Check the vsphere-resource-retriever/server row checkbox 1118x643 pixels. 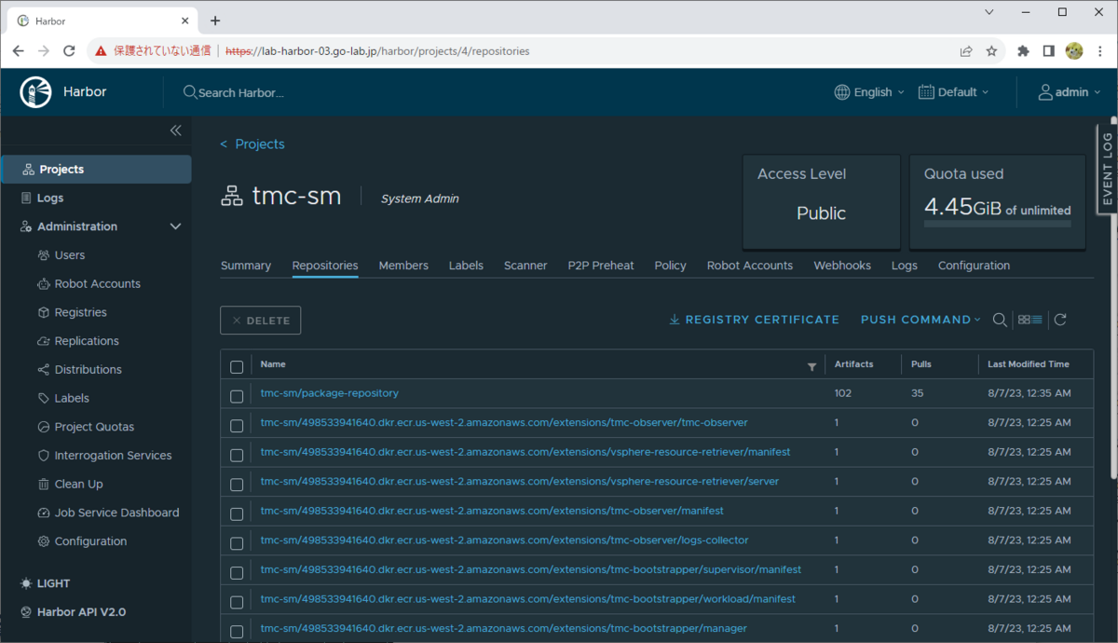click(237, 485)
